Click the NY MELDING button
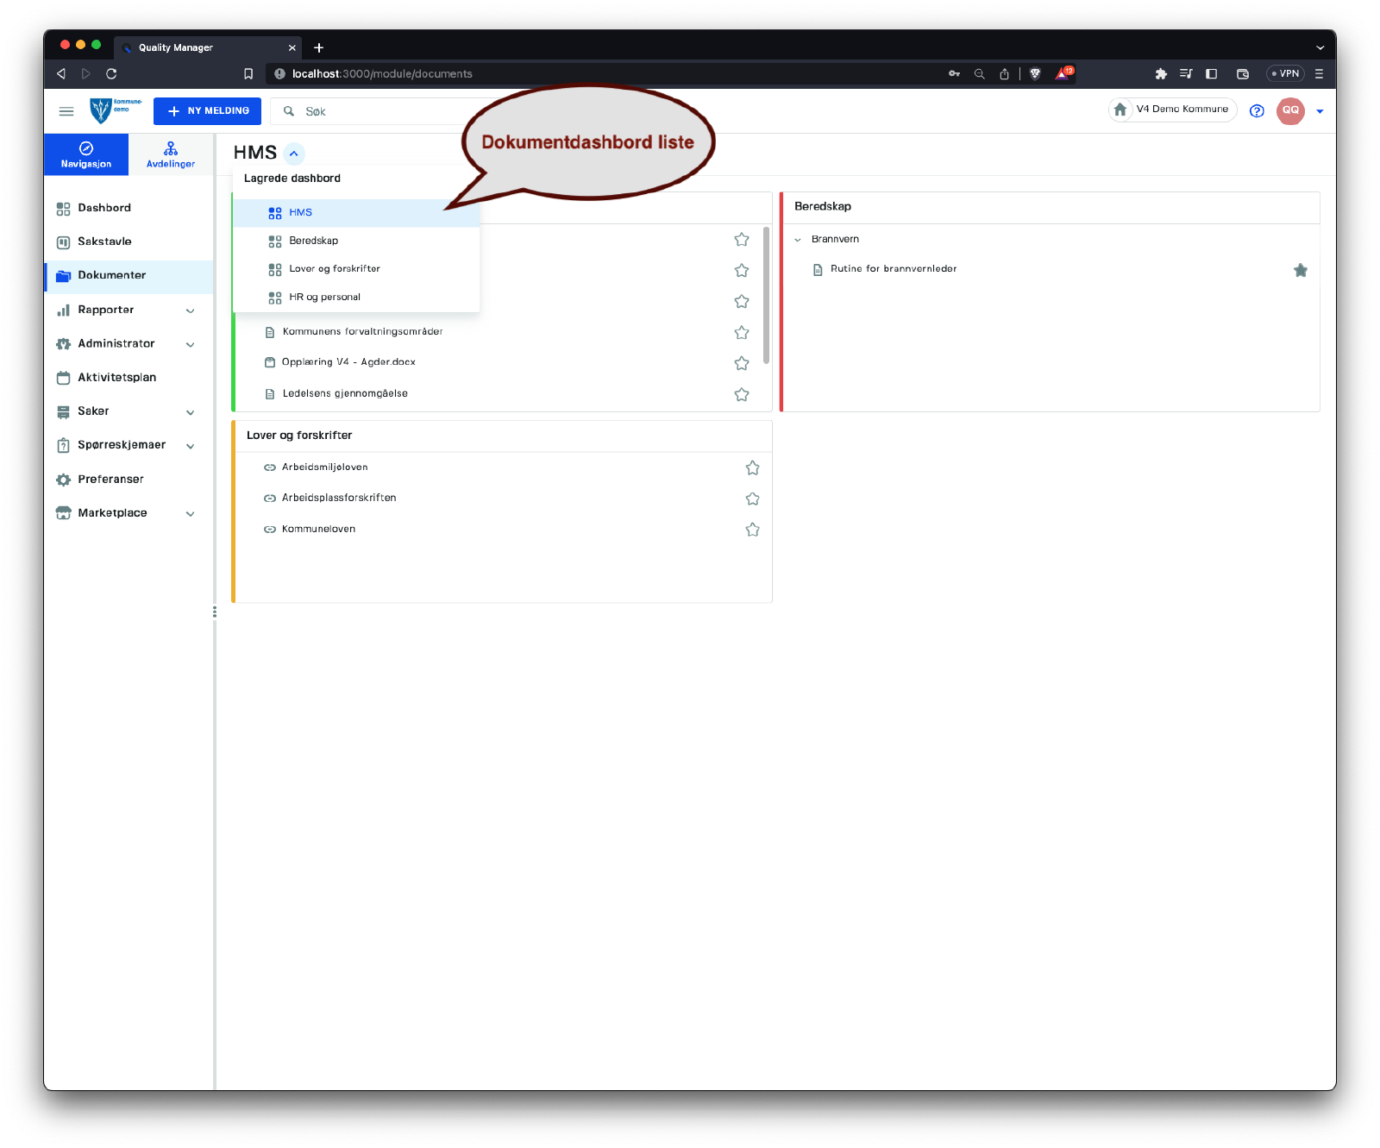The image size is (1380, 1148). point(207,111)
